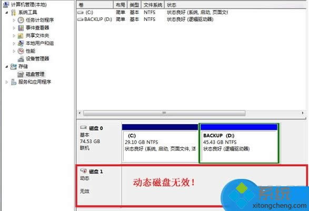
Task: Click the Task Scheduler (任务计划程序) clock icon
Action: coord(21,20)
